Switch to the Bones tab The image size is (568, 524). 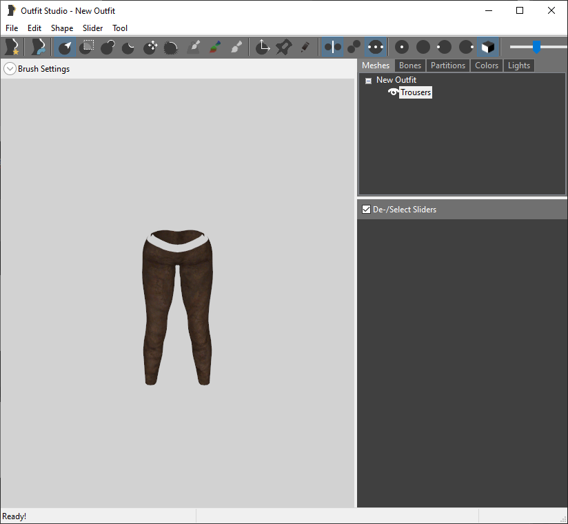pyautogui.click(x=410, y=65)
